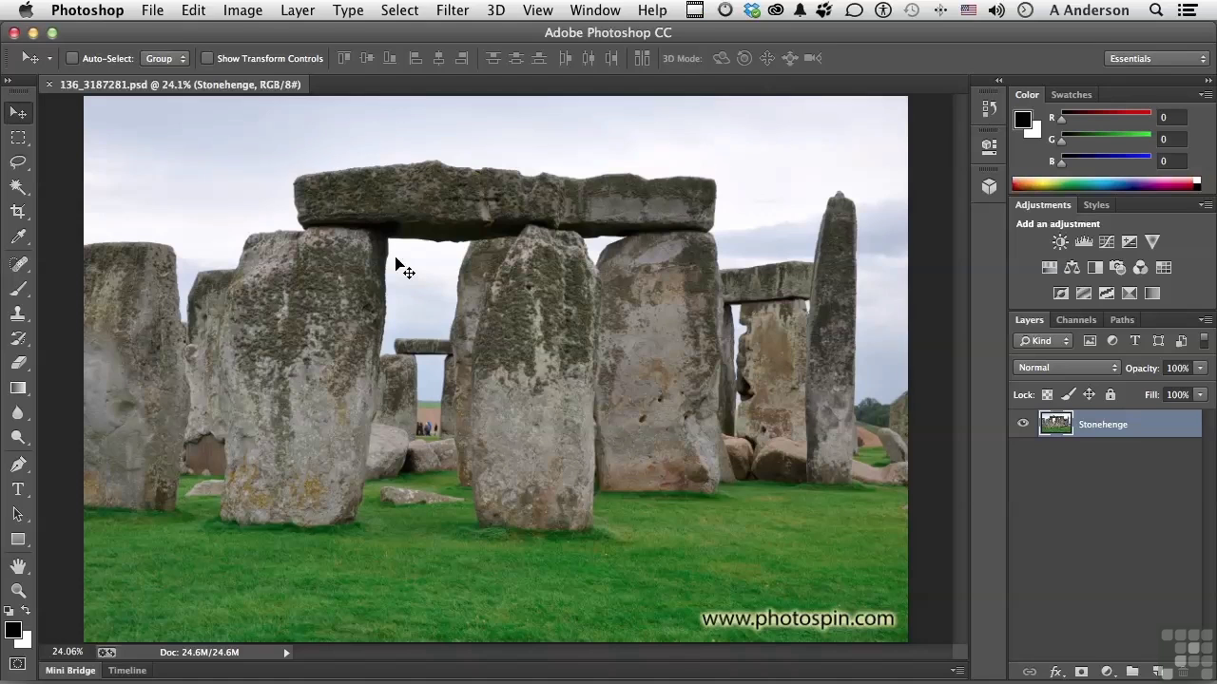
Task: Select the Hand tool
Action: click(x=18, y=566)
